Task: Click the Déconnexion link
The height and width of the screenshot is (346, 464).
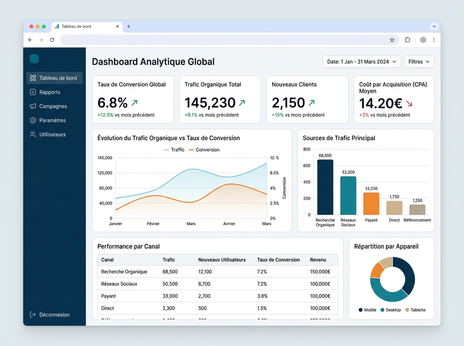Action: pyautogui.click(x=50, y=315)
